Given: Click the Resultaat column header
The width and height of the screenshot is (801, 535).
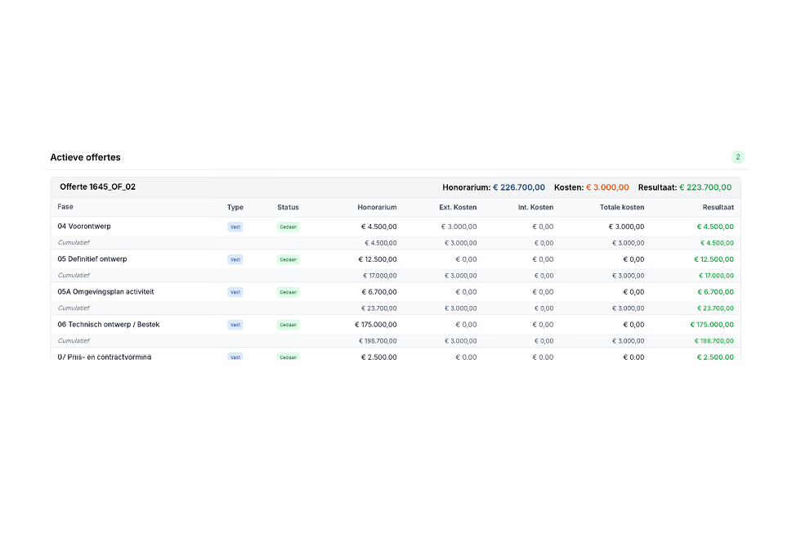Looking at the screenshot, I should point(718,207).
